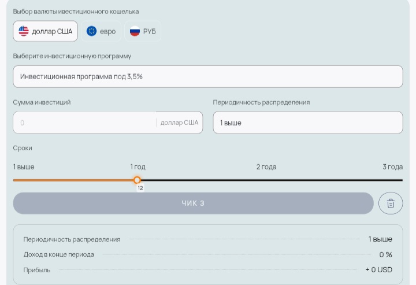Open the investment program dropdown
Viewport: 416px width, 285px height.
pos(207,76)
